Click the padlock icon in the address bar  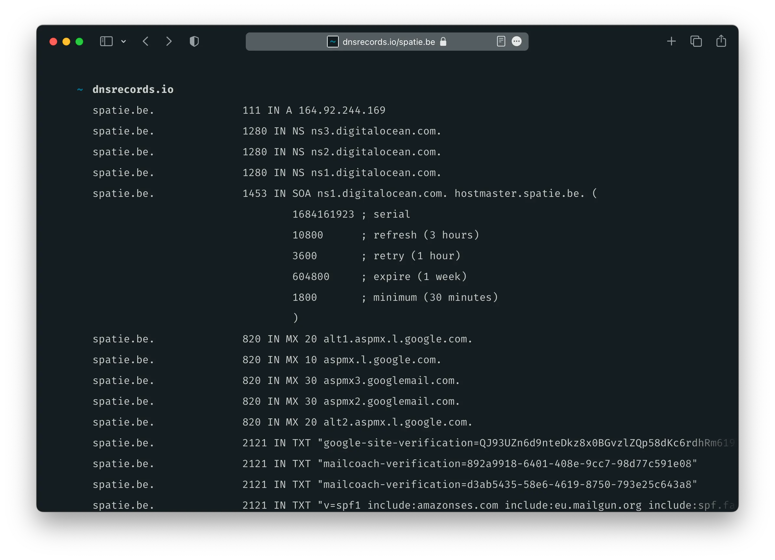pyautogui.click(x=443, y=42)
